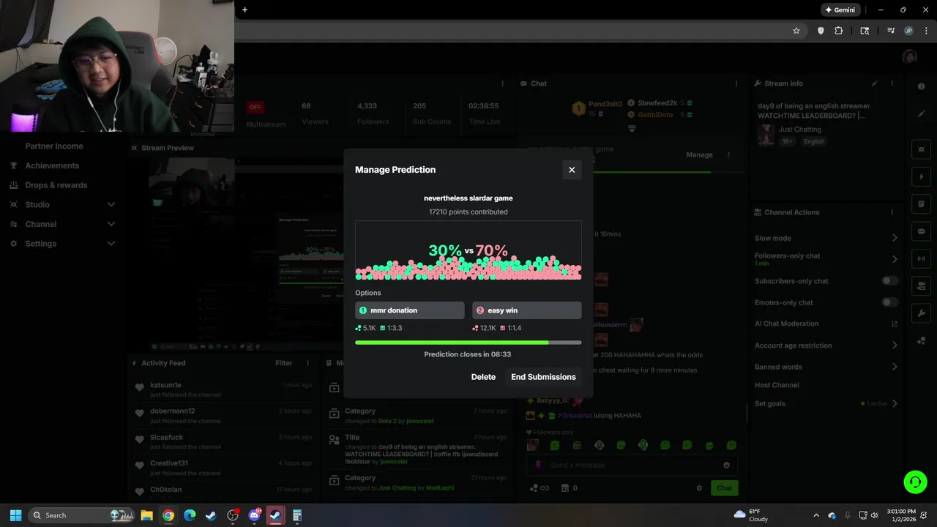The width and height of the screenshot is (937, 527).
Task: Toggle Subscribers-only chat switch
Action: tap(889, 281)
